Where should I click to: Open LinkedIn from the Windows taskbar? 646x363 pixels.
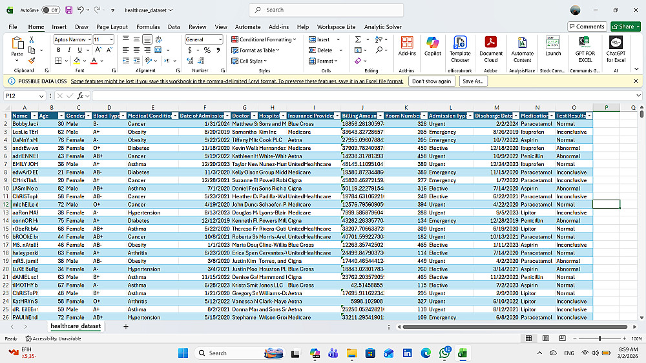(408, 353)
